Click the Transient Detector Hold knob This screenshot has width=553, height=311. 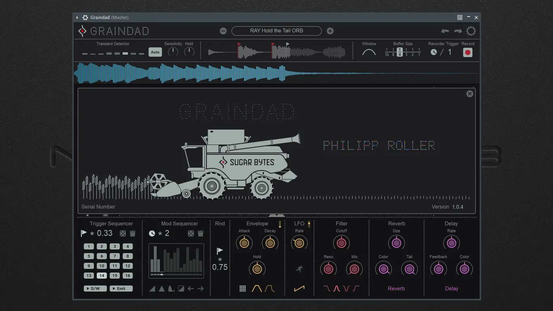coord(189,51)
